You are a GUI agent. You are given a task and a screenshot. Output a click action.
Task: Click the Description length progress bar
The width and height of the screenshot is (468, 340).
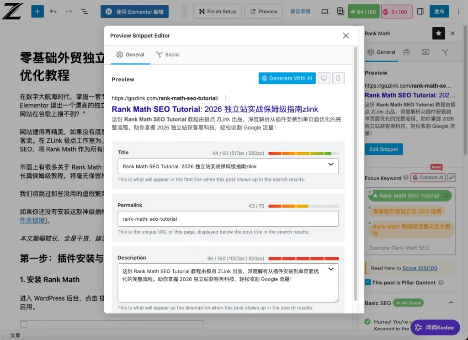(x=303, y=259)
